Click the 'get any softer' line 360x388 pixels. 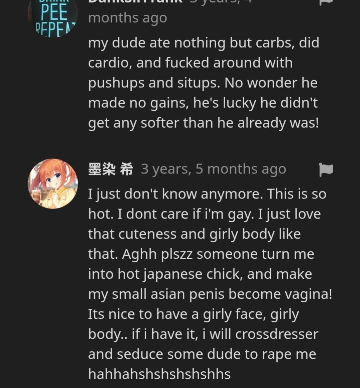[203, 123]
